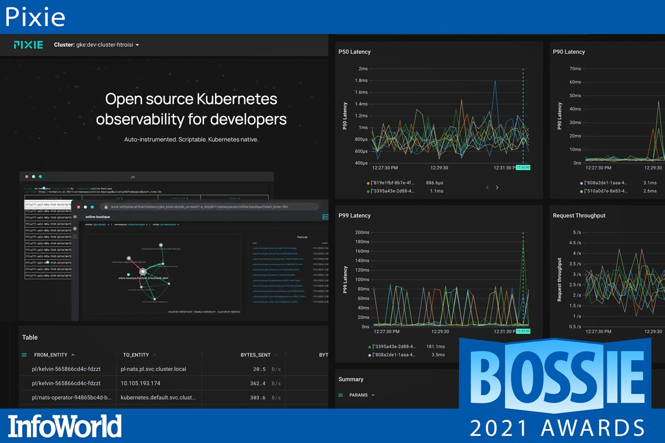665x443 pixels.
Task: Open the gke:dev-cluster-htroisi cluster dropdown
Action: (96, 45)
